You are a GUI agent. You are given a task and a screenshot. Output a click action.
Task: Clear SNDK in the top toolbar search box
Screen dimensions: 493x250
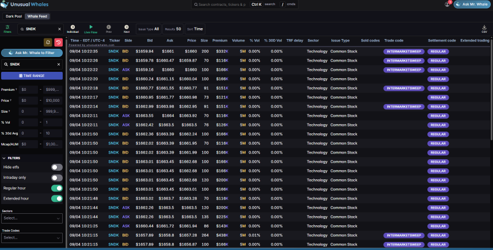pyautogui.click(x=59, y=29)
